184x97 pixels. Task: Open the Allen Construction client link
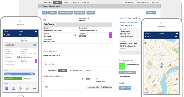[129, 23]
